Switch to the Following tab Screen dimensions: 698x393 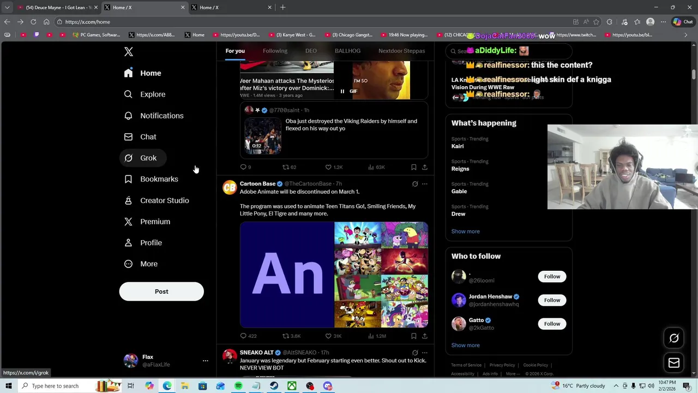coord(275,51)
